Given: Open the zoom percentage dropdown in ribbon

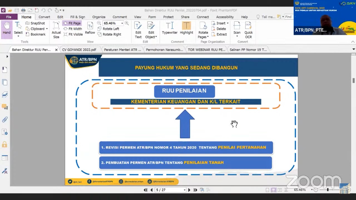Looking at the screenshot, I should pos(122,23).
